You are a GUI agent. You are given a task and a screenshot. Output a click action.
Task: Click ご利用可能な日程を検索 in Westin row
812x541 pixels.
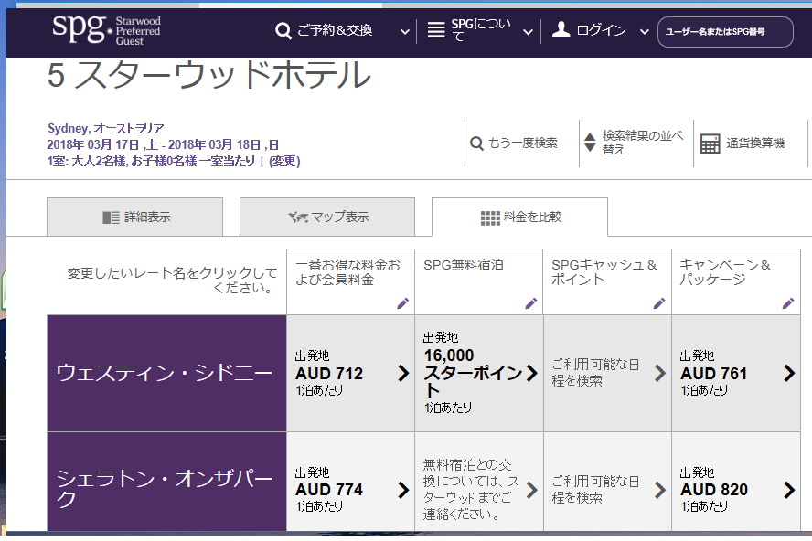[595, 373]
